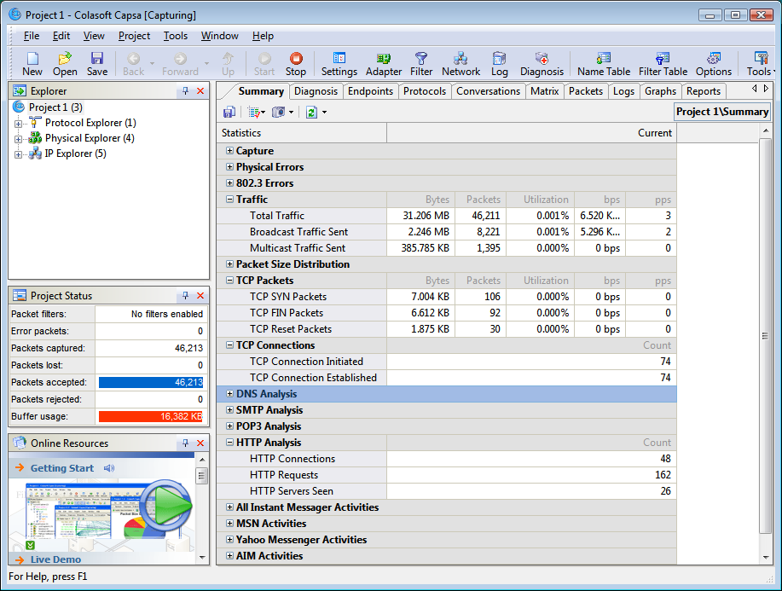Switch to the Matrix tab

pos(545,91)
